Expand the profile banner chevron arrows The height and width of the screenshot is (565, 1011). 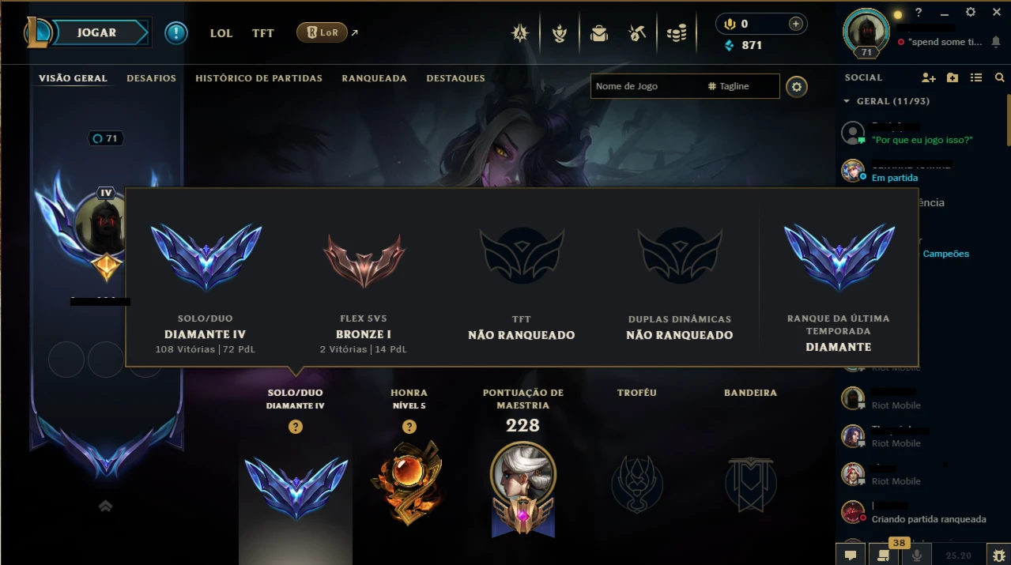pyautogui.click(x=106, y=507)
